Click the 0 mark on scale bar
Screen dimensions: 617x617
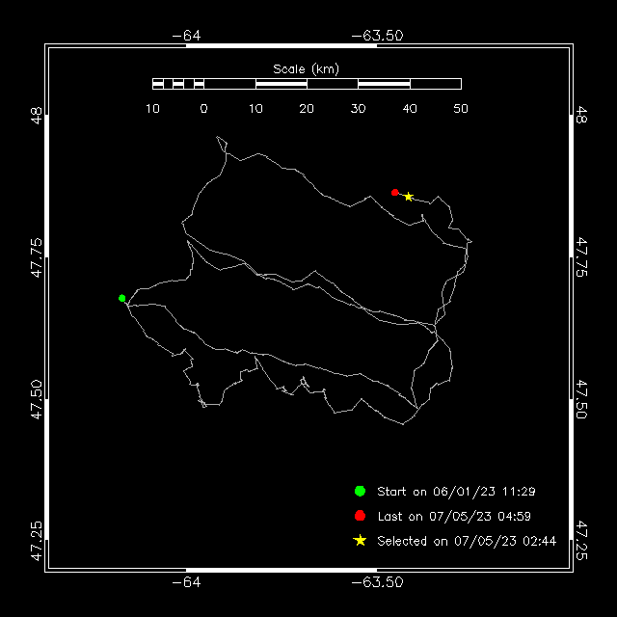click(x=203, y=109)
